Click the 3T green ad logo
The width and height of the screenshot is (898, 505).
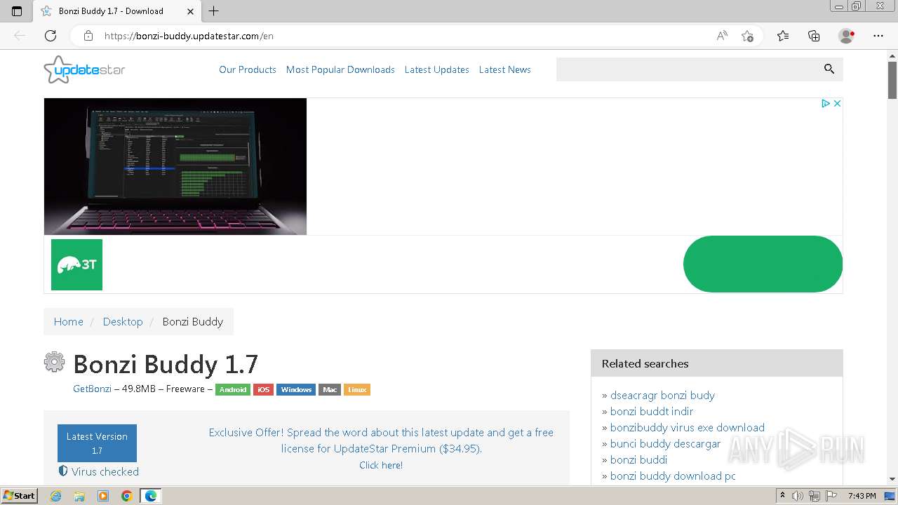pyautogui.click(x=76, y=264)
